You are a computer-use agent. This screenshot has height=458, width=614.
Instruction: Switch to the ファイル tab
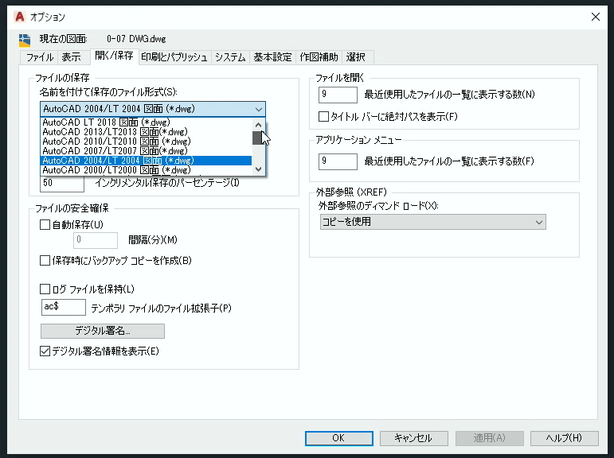[x=40, y=57]
